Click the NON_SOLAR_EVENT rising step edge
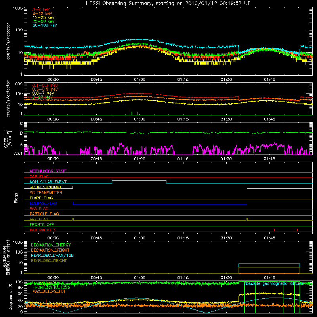 [112, 182]
